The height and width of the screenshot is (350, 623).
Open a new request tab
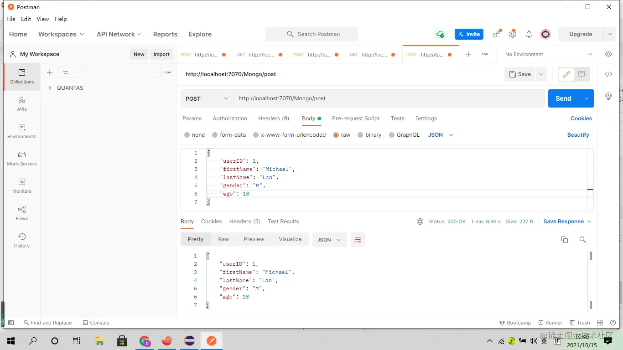point(468,54)
